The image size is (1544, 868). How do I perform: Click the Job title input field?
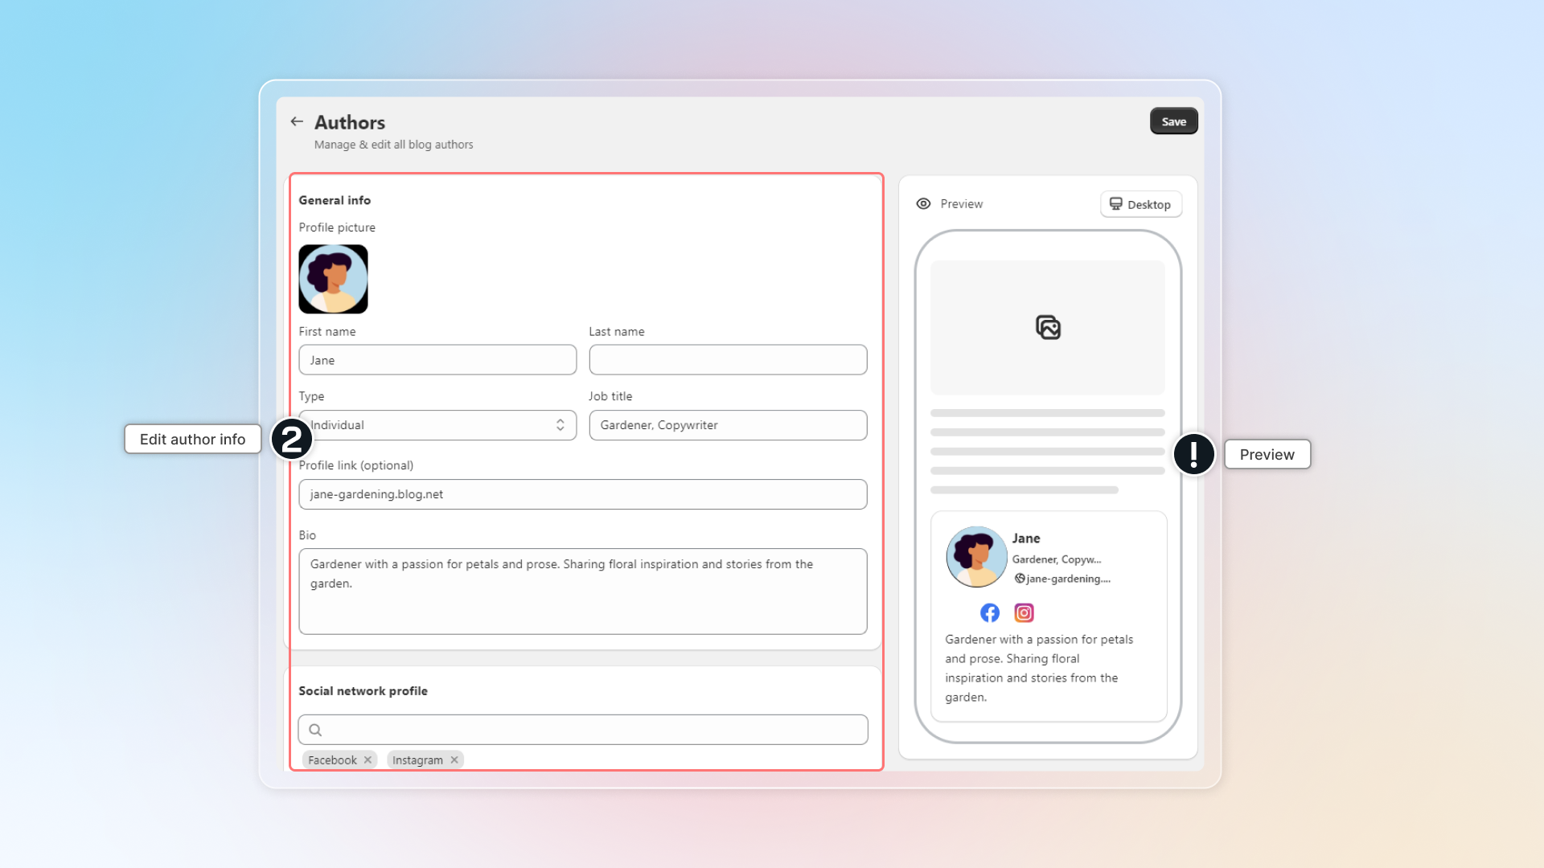[728, 425]
